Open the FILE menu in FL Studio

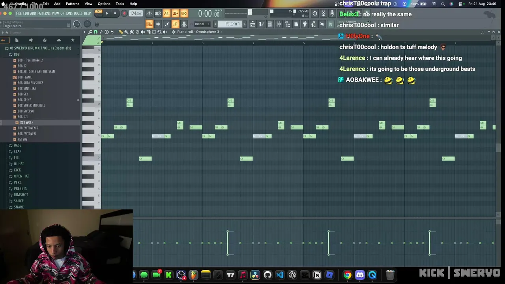(19, 13)
